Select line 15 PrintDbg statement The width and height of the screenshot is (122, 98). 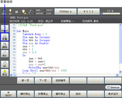[x=44, y=67]
